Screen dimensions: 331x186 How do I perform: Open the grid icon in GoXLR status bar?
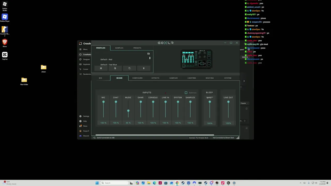pos(238,138)
